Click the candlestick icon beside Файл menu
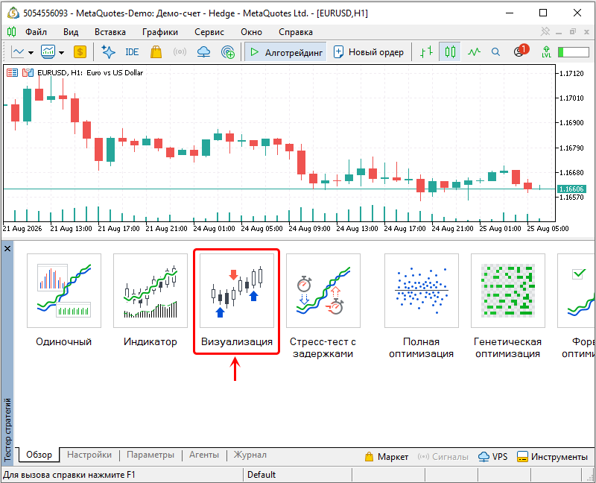This screenshot has width=596, height=483. [x=12, y=31]
